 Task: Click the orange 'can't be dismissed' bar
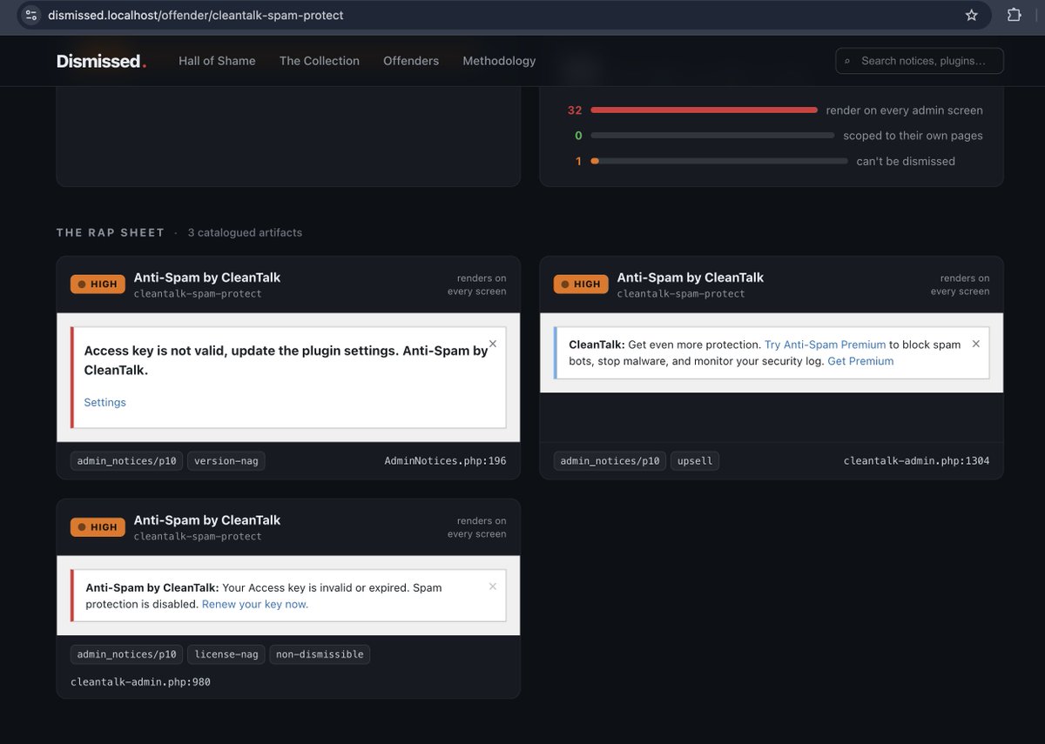[x=719, y=161]
